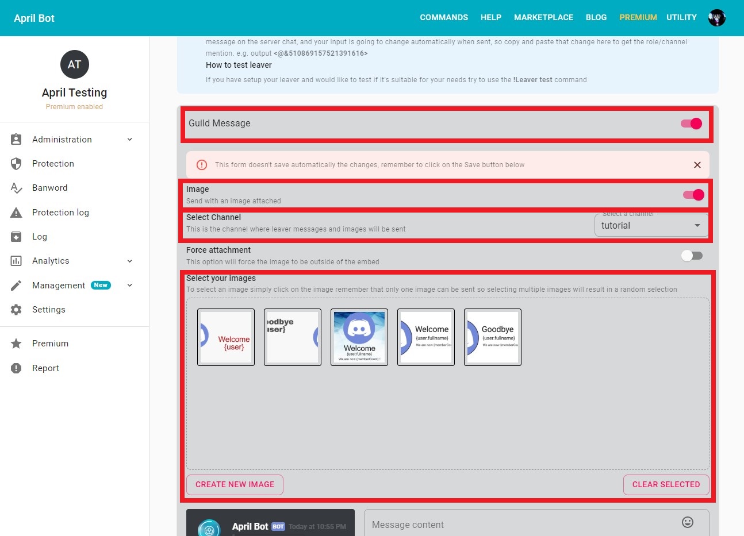744x536 pixels.
Task: Expand the Analytics menu chevron
Action: click(130, 261)
